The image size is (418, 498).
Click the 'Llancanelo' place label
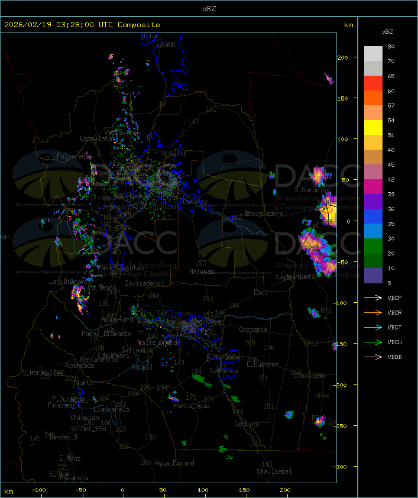111,409
